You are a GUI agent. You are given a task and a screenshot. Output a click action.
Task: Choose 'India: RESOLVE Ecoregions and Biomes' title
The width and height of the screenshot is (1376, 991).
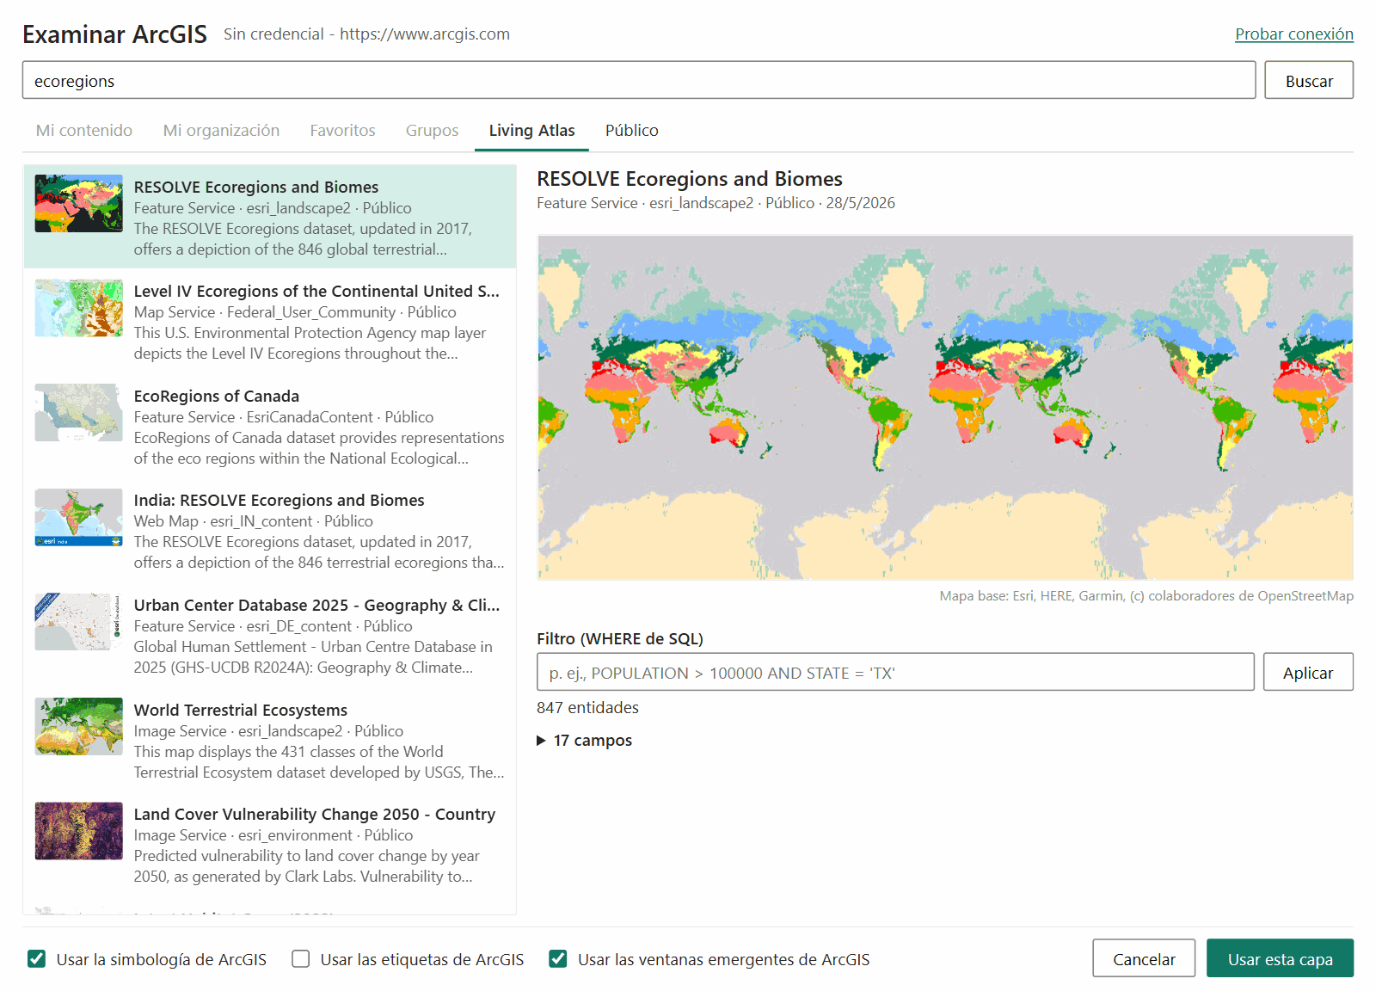(x=279, y=501)
